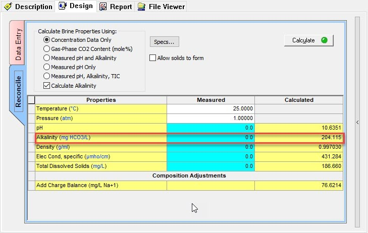
Task: Select Concentration Data Only option
Action: click(x=77, y=40)
